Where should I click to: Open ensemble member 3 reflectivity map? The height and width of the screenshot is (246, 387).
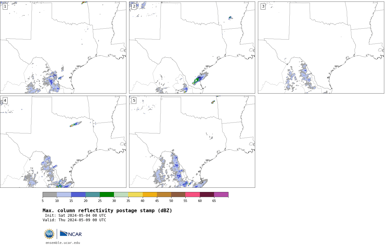[x=321, y=47]
